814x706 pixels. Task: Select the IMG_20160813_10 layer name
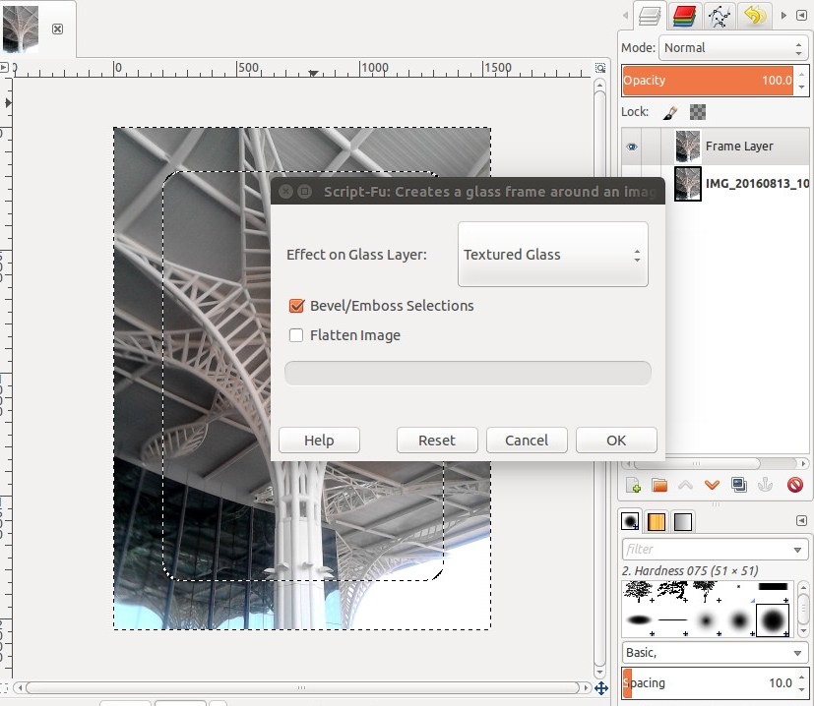point(758,184)
